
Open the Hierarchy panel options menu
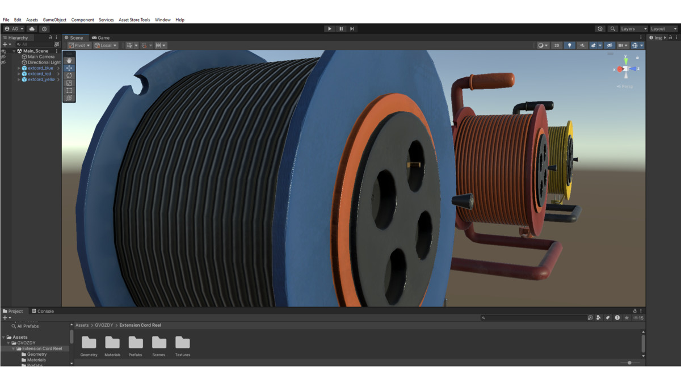point(57,37)
